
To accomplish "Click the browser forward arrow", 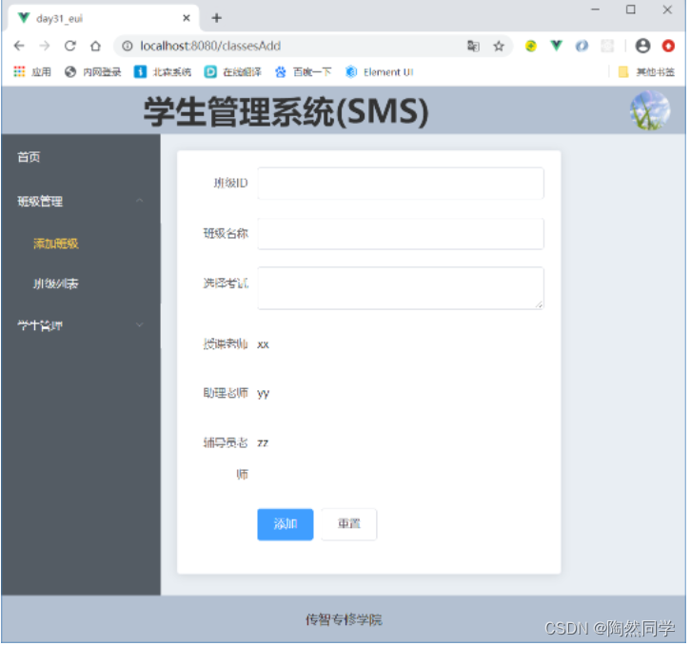I will tap(45, 46).
